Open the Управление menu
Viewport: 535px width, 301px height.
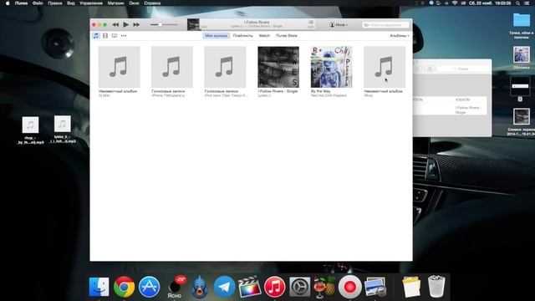coord(91,3)
